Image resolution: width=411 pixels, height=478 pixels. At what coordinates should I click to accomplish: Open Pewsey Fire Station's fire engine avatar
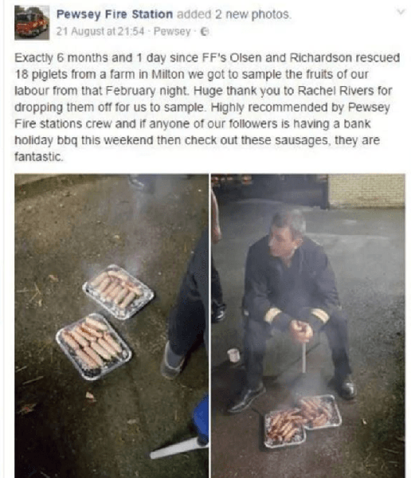[x=32, y=22]
